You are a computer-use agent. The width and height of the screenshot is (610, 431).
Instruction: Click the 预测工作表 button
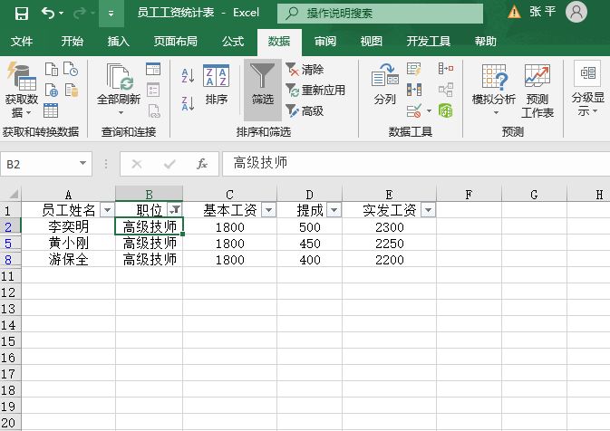click(537, 91)
